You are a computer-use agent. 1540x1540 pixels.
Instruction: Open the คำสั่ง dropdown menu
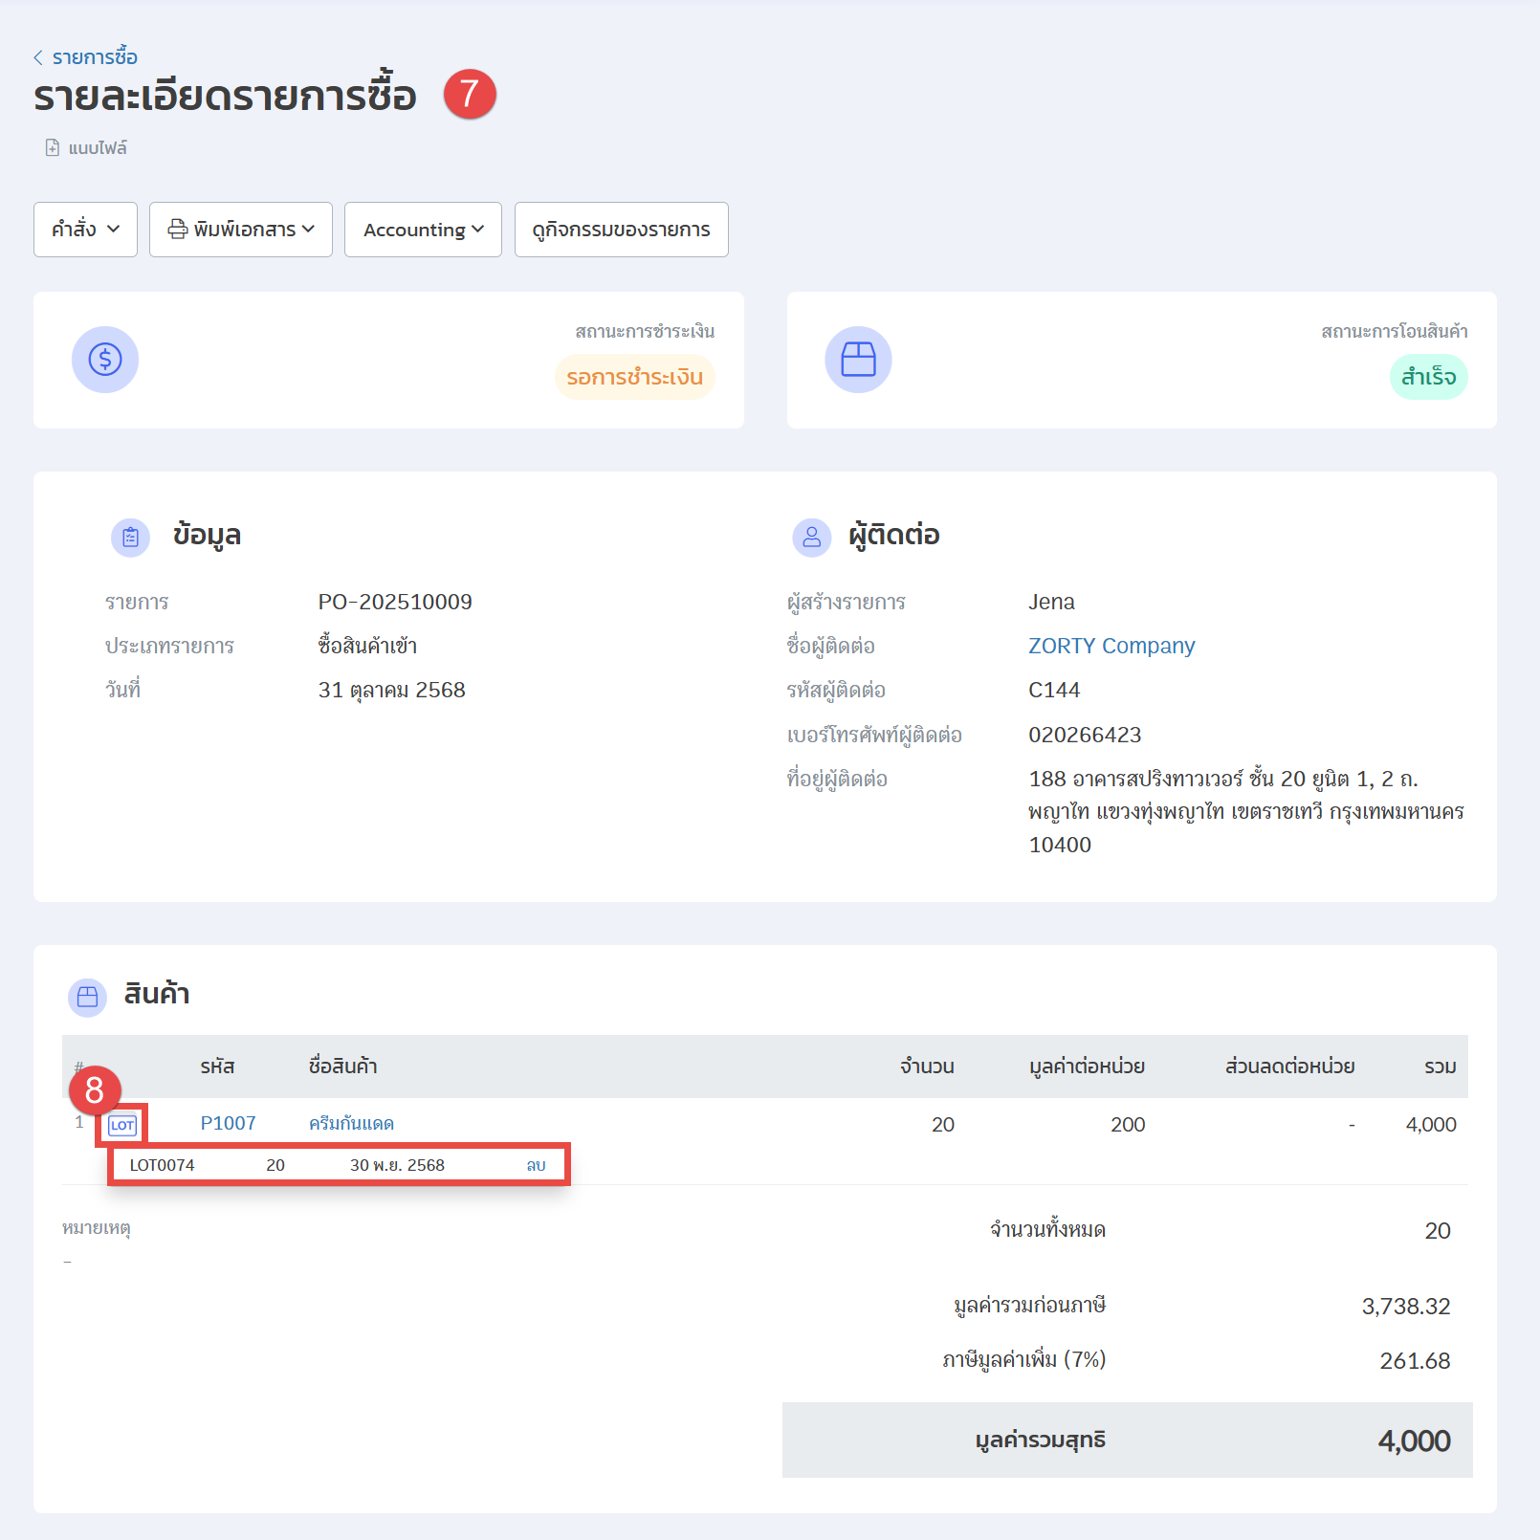click(x=85, y=230)
